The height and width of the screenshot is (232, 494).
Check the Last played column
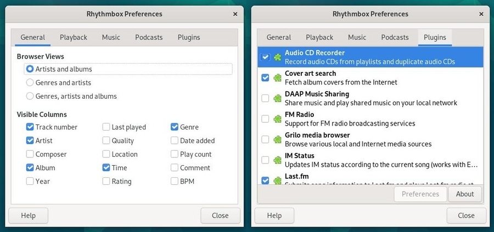tap(106, 127)
